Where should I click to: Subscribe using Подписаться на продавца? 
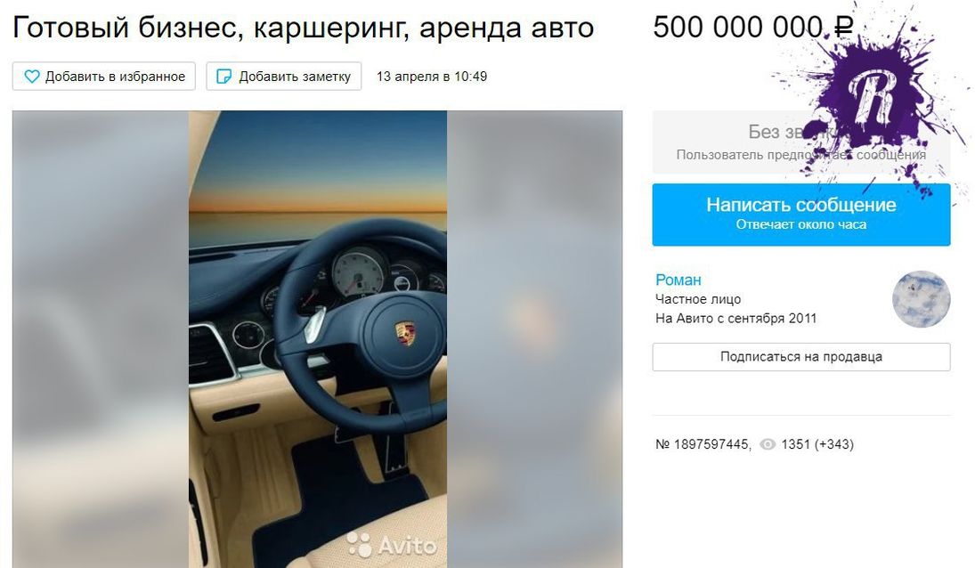coord(800,357)
